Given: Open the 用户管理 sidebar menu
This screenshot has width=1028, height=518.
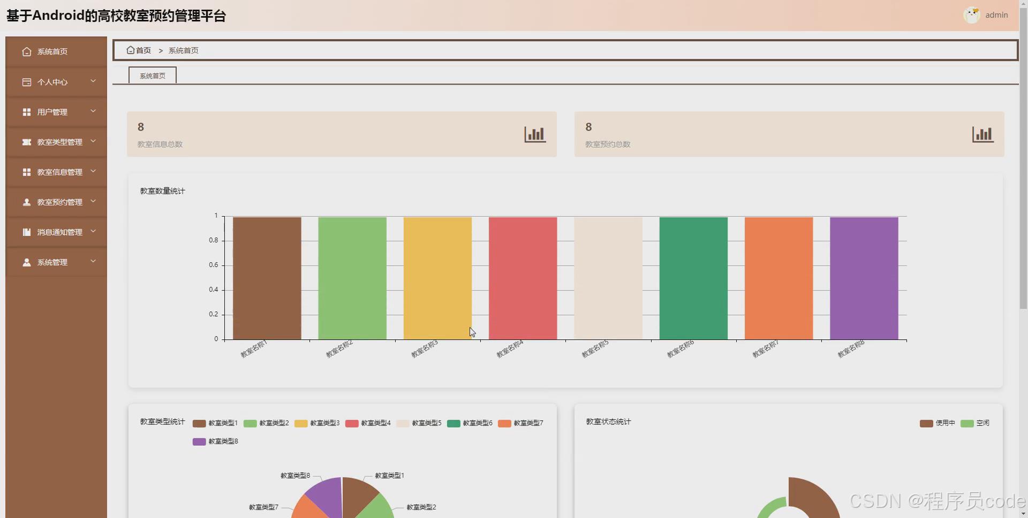Looking at the screenshot, I should [56, 112].
